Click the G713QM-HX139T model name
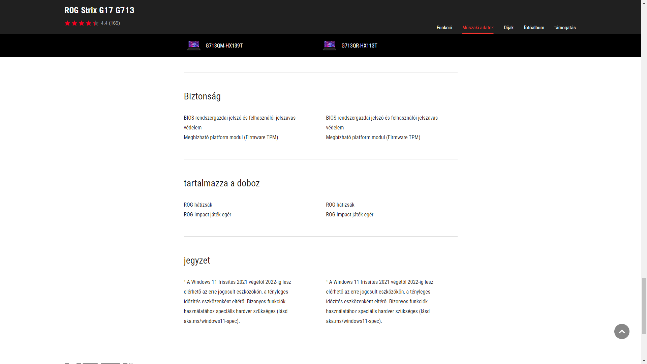The height and width of the screenshot is (364, 647). tap(224, 46)
